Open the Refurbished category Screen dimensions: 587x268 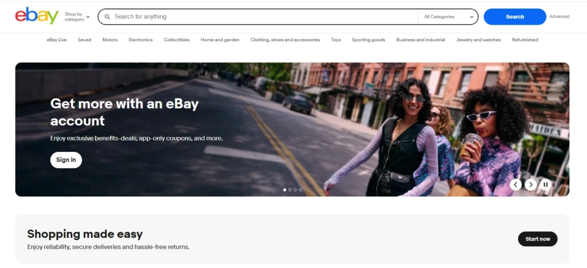click(x=525, y=40)
